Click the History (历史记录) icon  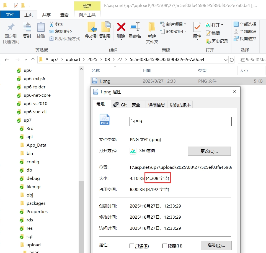[208, 41]
